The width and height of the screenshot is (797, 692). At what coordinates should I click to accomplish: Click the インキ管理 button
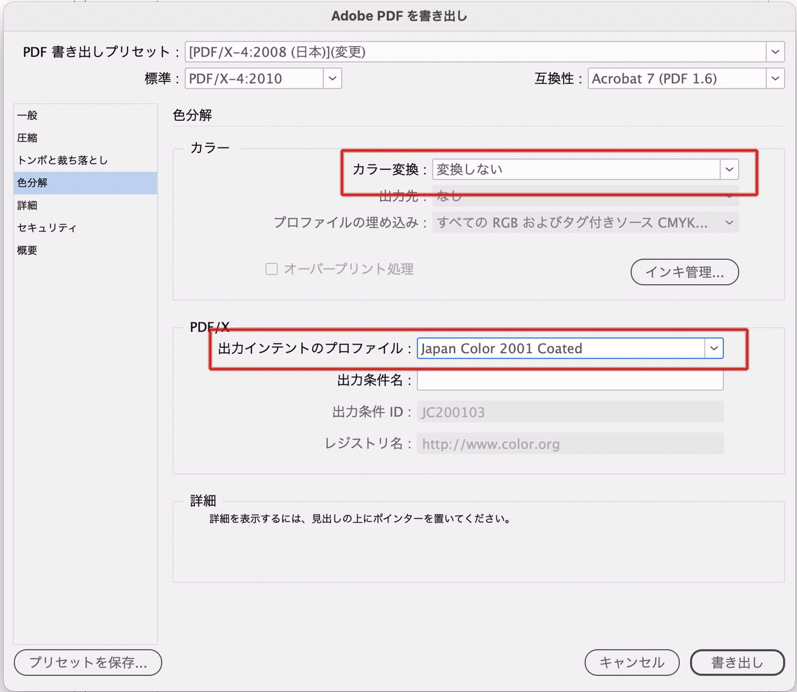[x=684, y=272]
